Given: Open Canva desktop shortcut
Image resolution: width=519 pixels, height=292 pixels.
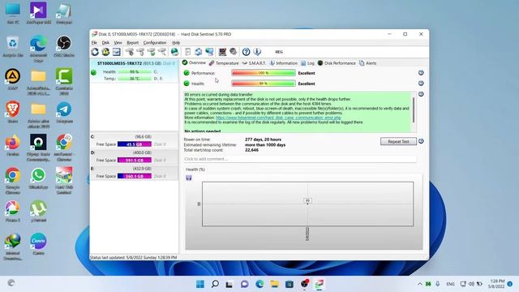Looking at the screenshot, I should tap(38, 244).
